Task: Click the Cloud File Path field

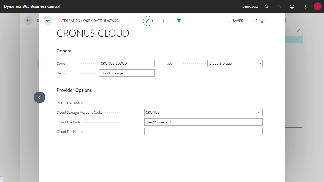Action: (x=204, y=122)
